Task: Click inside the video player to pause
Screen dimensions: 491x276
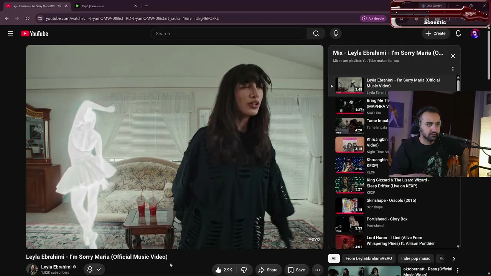Action: coord(175,147)
